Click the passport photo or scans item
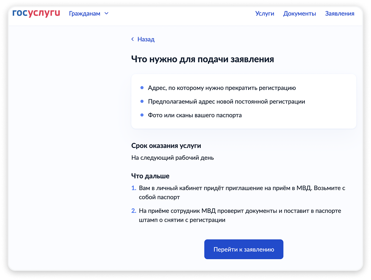The width and height of the screenshot is (371, 280). pyautogui.click(x=195, y=115)
